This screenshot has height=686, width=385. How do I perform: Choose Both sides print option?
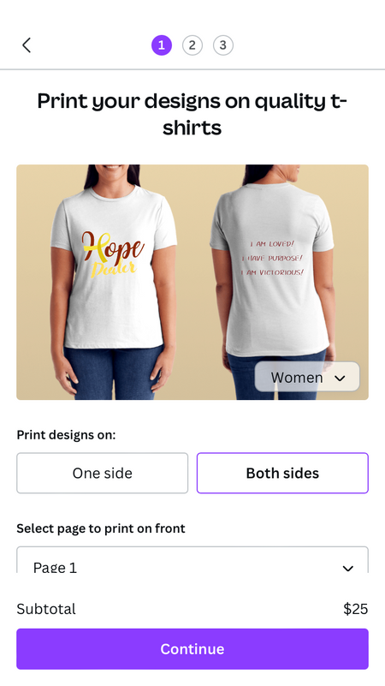282,473
